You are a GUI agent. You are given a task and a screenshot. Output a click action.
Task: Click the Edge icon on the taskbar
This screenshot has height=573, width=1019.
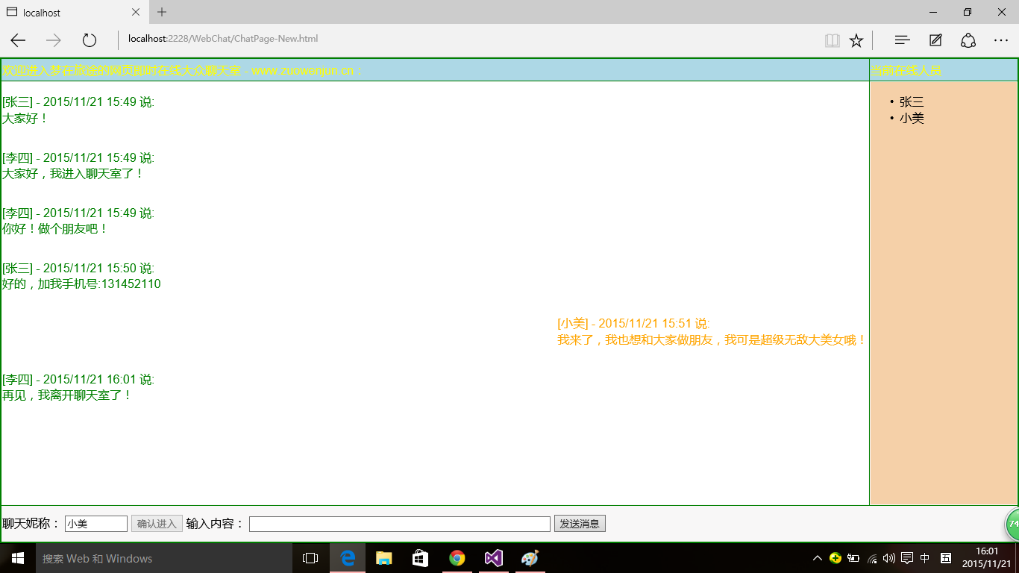coord(348,558)
